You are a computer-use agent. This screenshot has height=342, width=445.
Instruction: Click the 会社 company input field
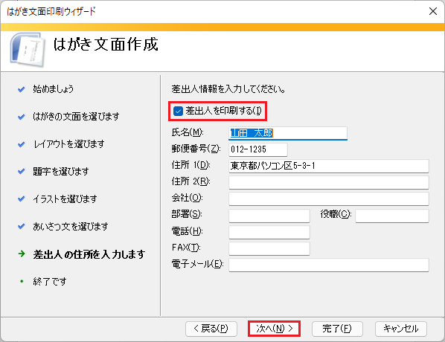coord(329,199)
